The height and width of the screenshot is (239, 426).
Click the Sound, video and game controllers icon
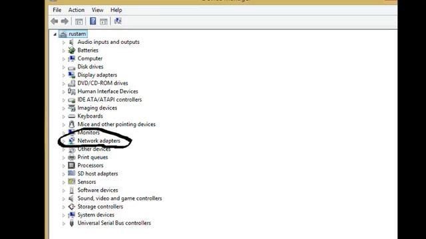pyautogui.click(x=71, y=199)
